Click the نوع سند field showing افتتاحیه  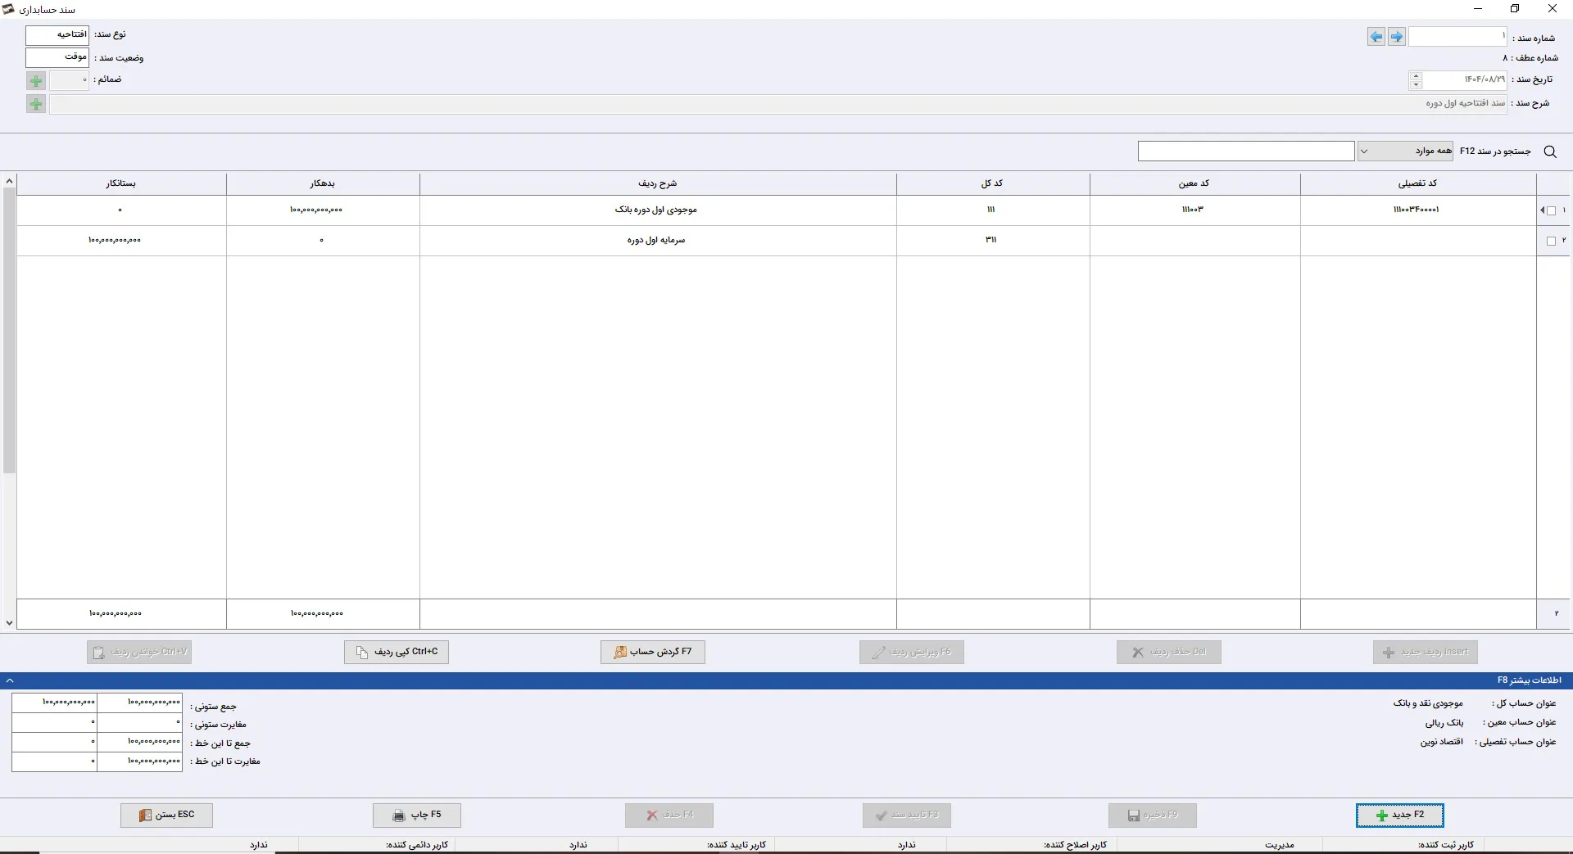point(57,34)
